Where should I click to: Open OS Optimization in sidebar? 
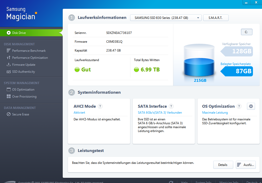pyautogui.click(x=23, y=89)
